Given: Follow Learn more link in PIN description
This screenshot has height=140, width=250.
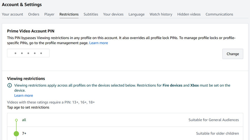Looking at the screenshot, I should [x=98, y=43].
